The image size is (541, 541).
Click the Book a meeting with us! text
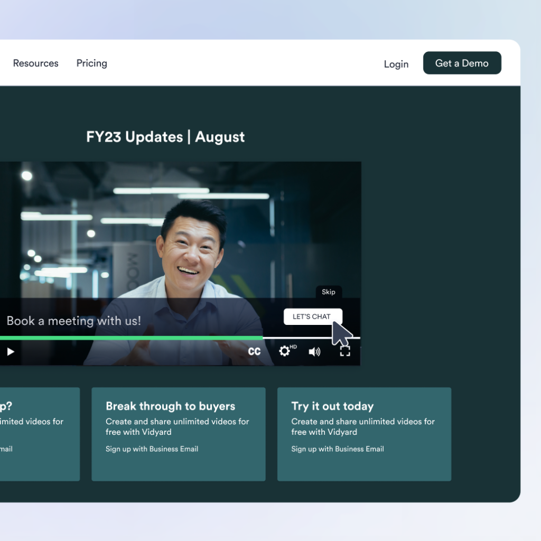[73, 321]
